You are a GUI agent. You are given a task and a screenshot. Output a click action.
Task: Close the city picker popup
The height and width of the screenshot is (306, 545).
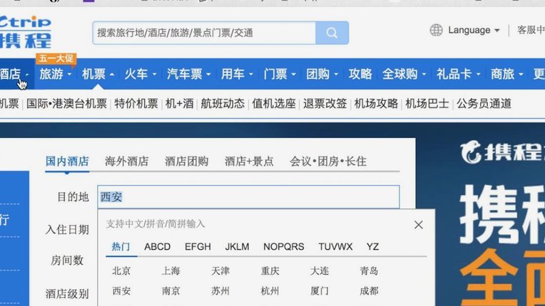[x=419, y=225]
